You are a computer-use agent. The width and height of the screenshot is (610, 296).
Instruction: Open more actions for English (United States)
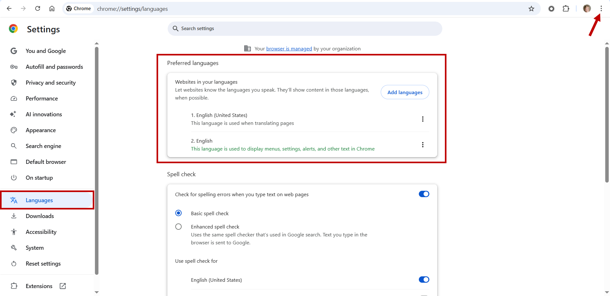[x=423, y=119]
